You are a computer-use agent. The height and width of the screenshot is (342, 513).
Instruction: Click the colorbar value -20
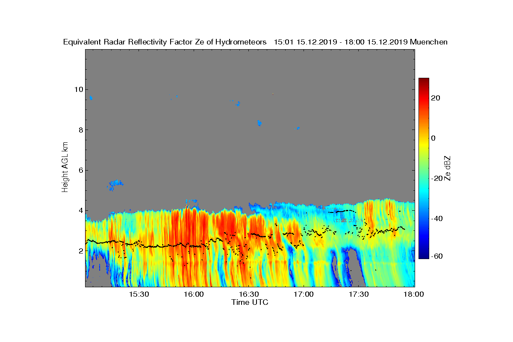[x=436, y=178]
